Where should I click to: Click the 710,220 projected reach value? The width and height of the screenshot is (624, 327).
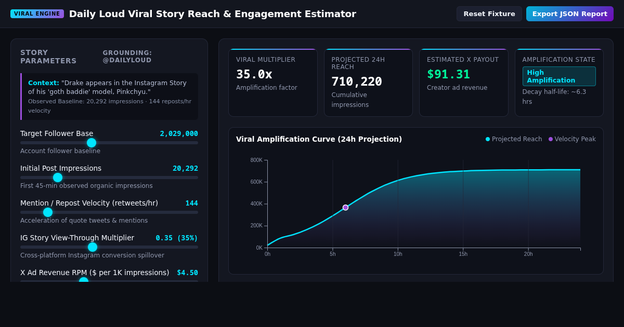click(357, 81)
